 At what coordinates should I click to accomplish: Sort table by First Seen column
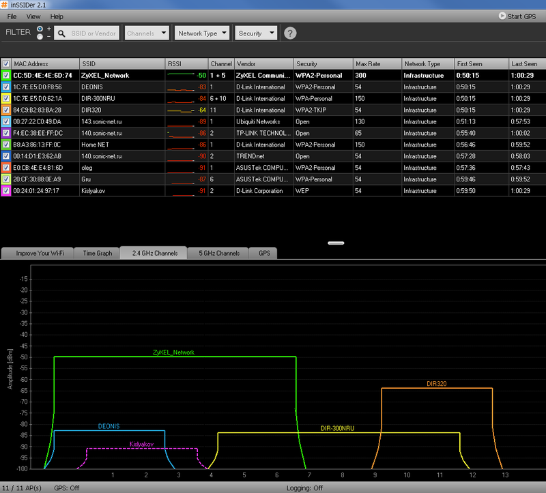coord(481,63)
